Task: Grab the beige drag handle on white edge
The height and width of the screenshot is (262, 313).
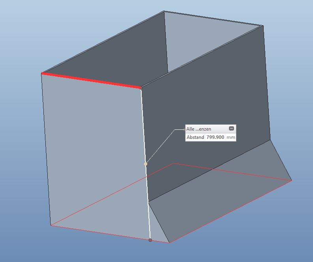Action: click(x=146, y=164)
